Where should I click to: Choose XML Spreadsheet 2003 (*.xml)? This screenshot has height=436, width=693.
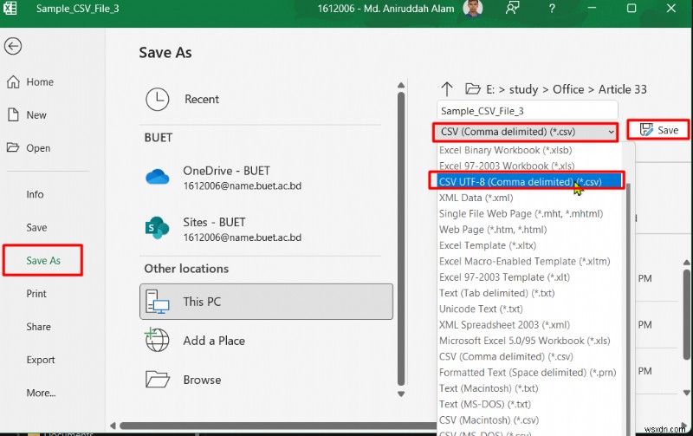pyautogui.click(x=504, y=325)
